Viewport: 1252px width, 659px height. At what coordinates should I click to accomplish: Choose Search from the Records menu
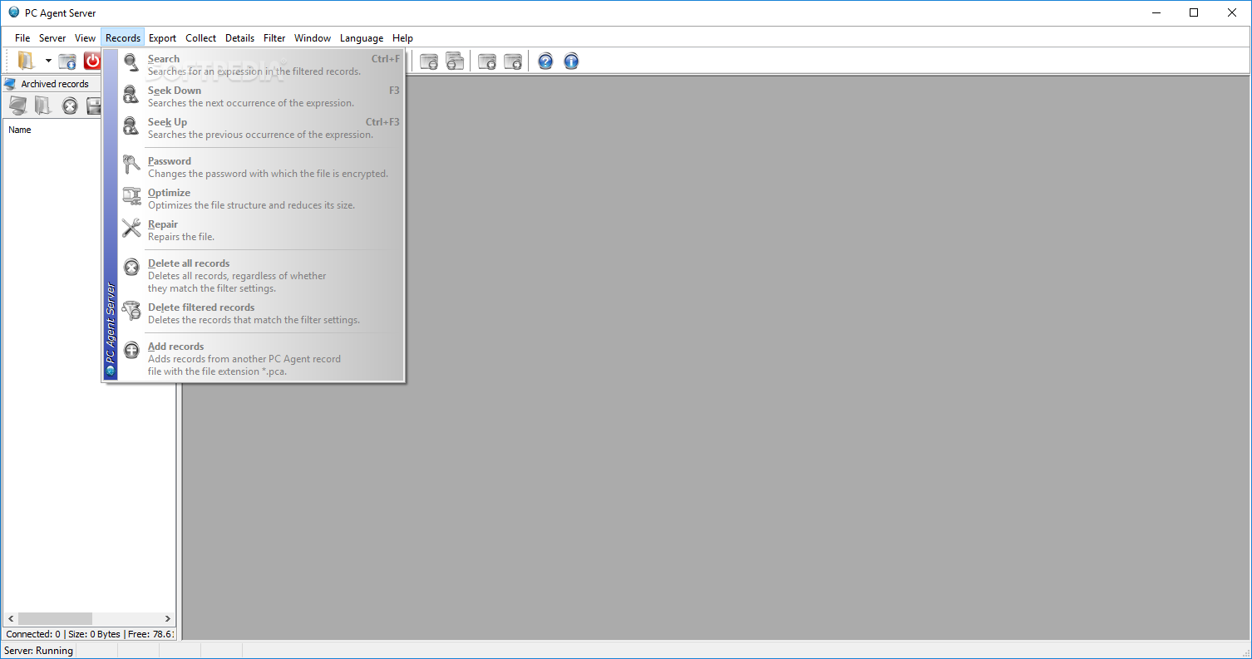click(x=261, y=65)
